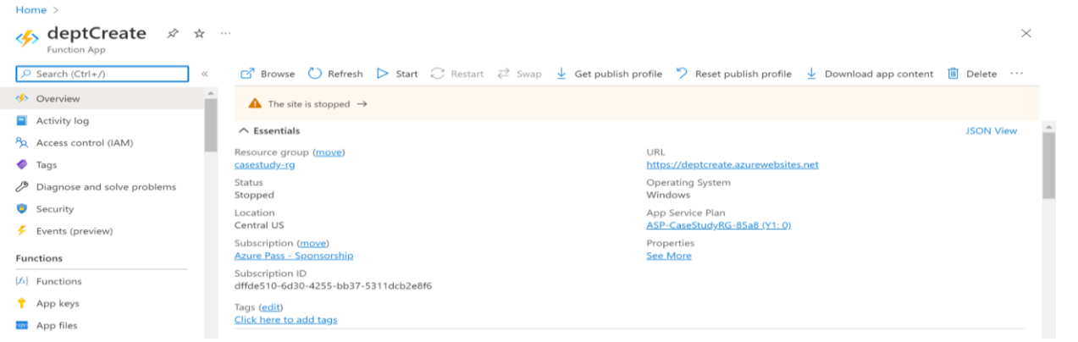Start the function app
This screenshot has height=342, width=1078.
pyautogui.click(x=397, y=74)
